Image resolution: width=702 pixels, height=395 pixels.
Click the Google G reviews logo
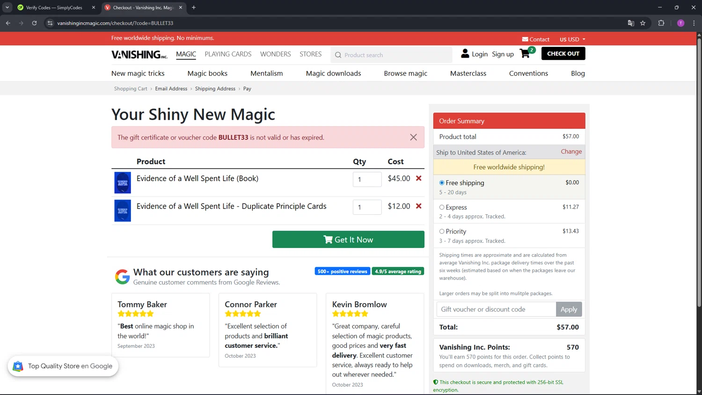click(x=122, y=277)
